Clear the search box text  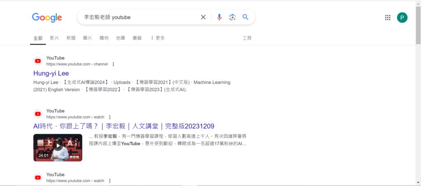(203, 17)
